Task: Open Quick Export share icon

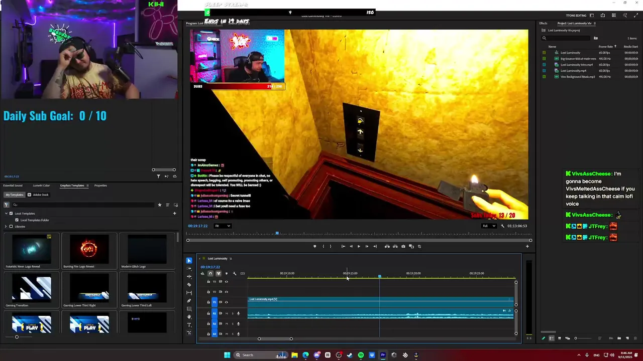Action: [603, 16]
